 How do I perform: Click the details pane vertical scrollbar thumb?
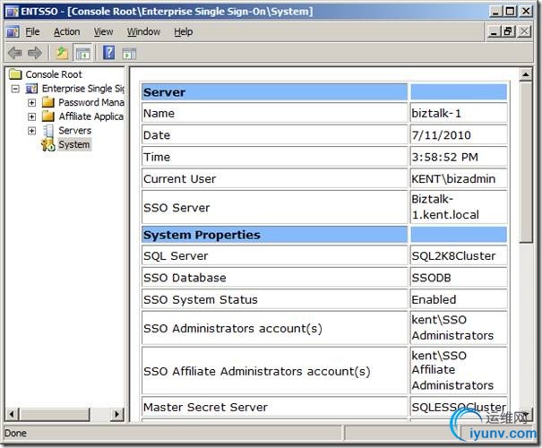pos(526,162)
